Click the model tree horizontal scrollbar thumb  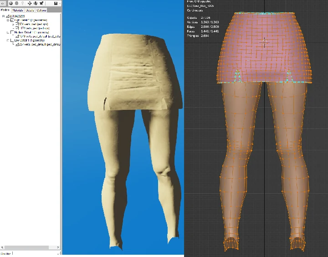[x=26, y=247]
